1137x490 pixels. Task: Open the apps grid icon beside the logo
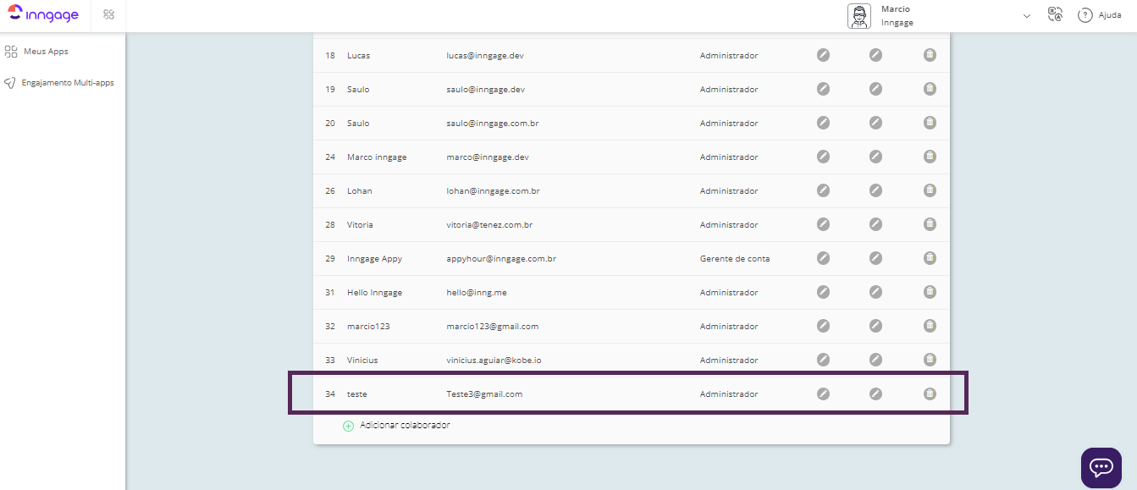[108, 15]
